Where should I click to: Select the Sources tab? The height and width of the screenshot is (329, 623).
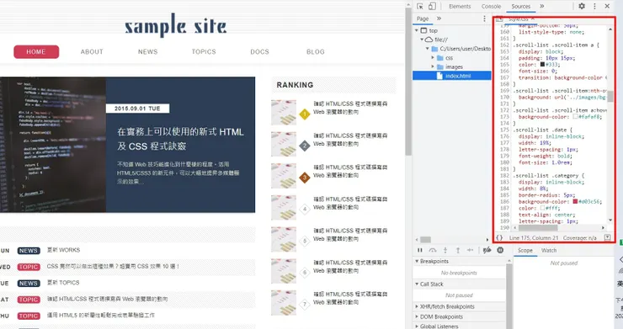521,7
